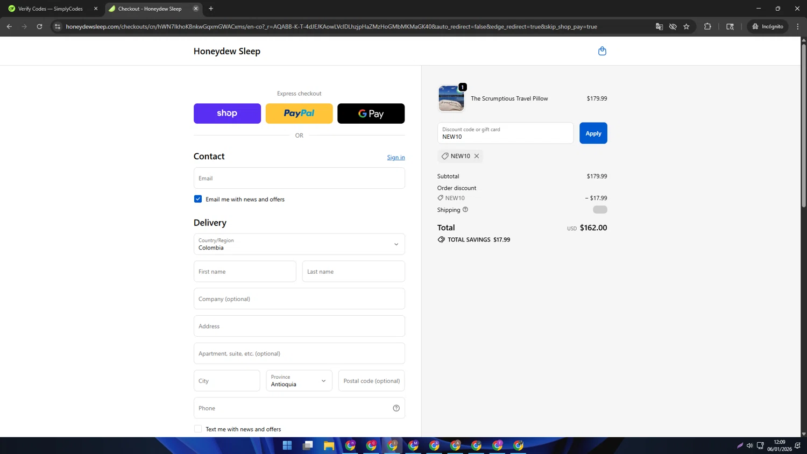
Task: Click the Discount code or gift card field
Action: click(505, 133)
